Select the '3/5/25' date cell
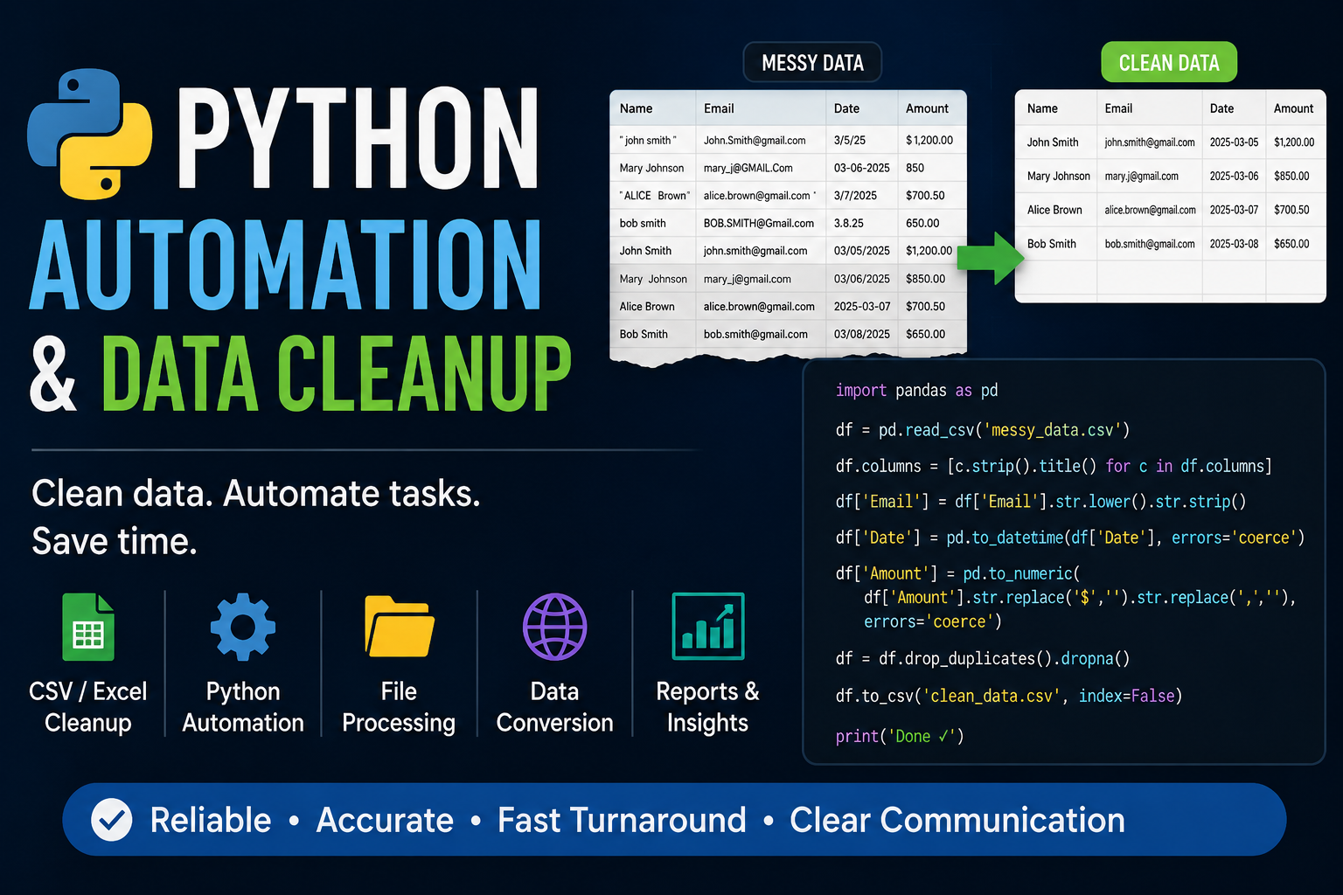Screen dimensions: 1343x895 [x=850, y=140]
